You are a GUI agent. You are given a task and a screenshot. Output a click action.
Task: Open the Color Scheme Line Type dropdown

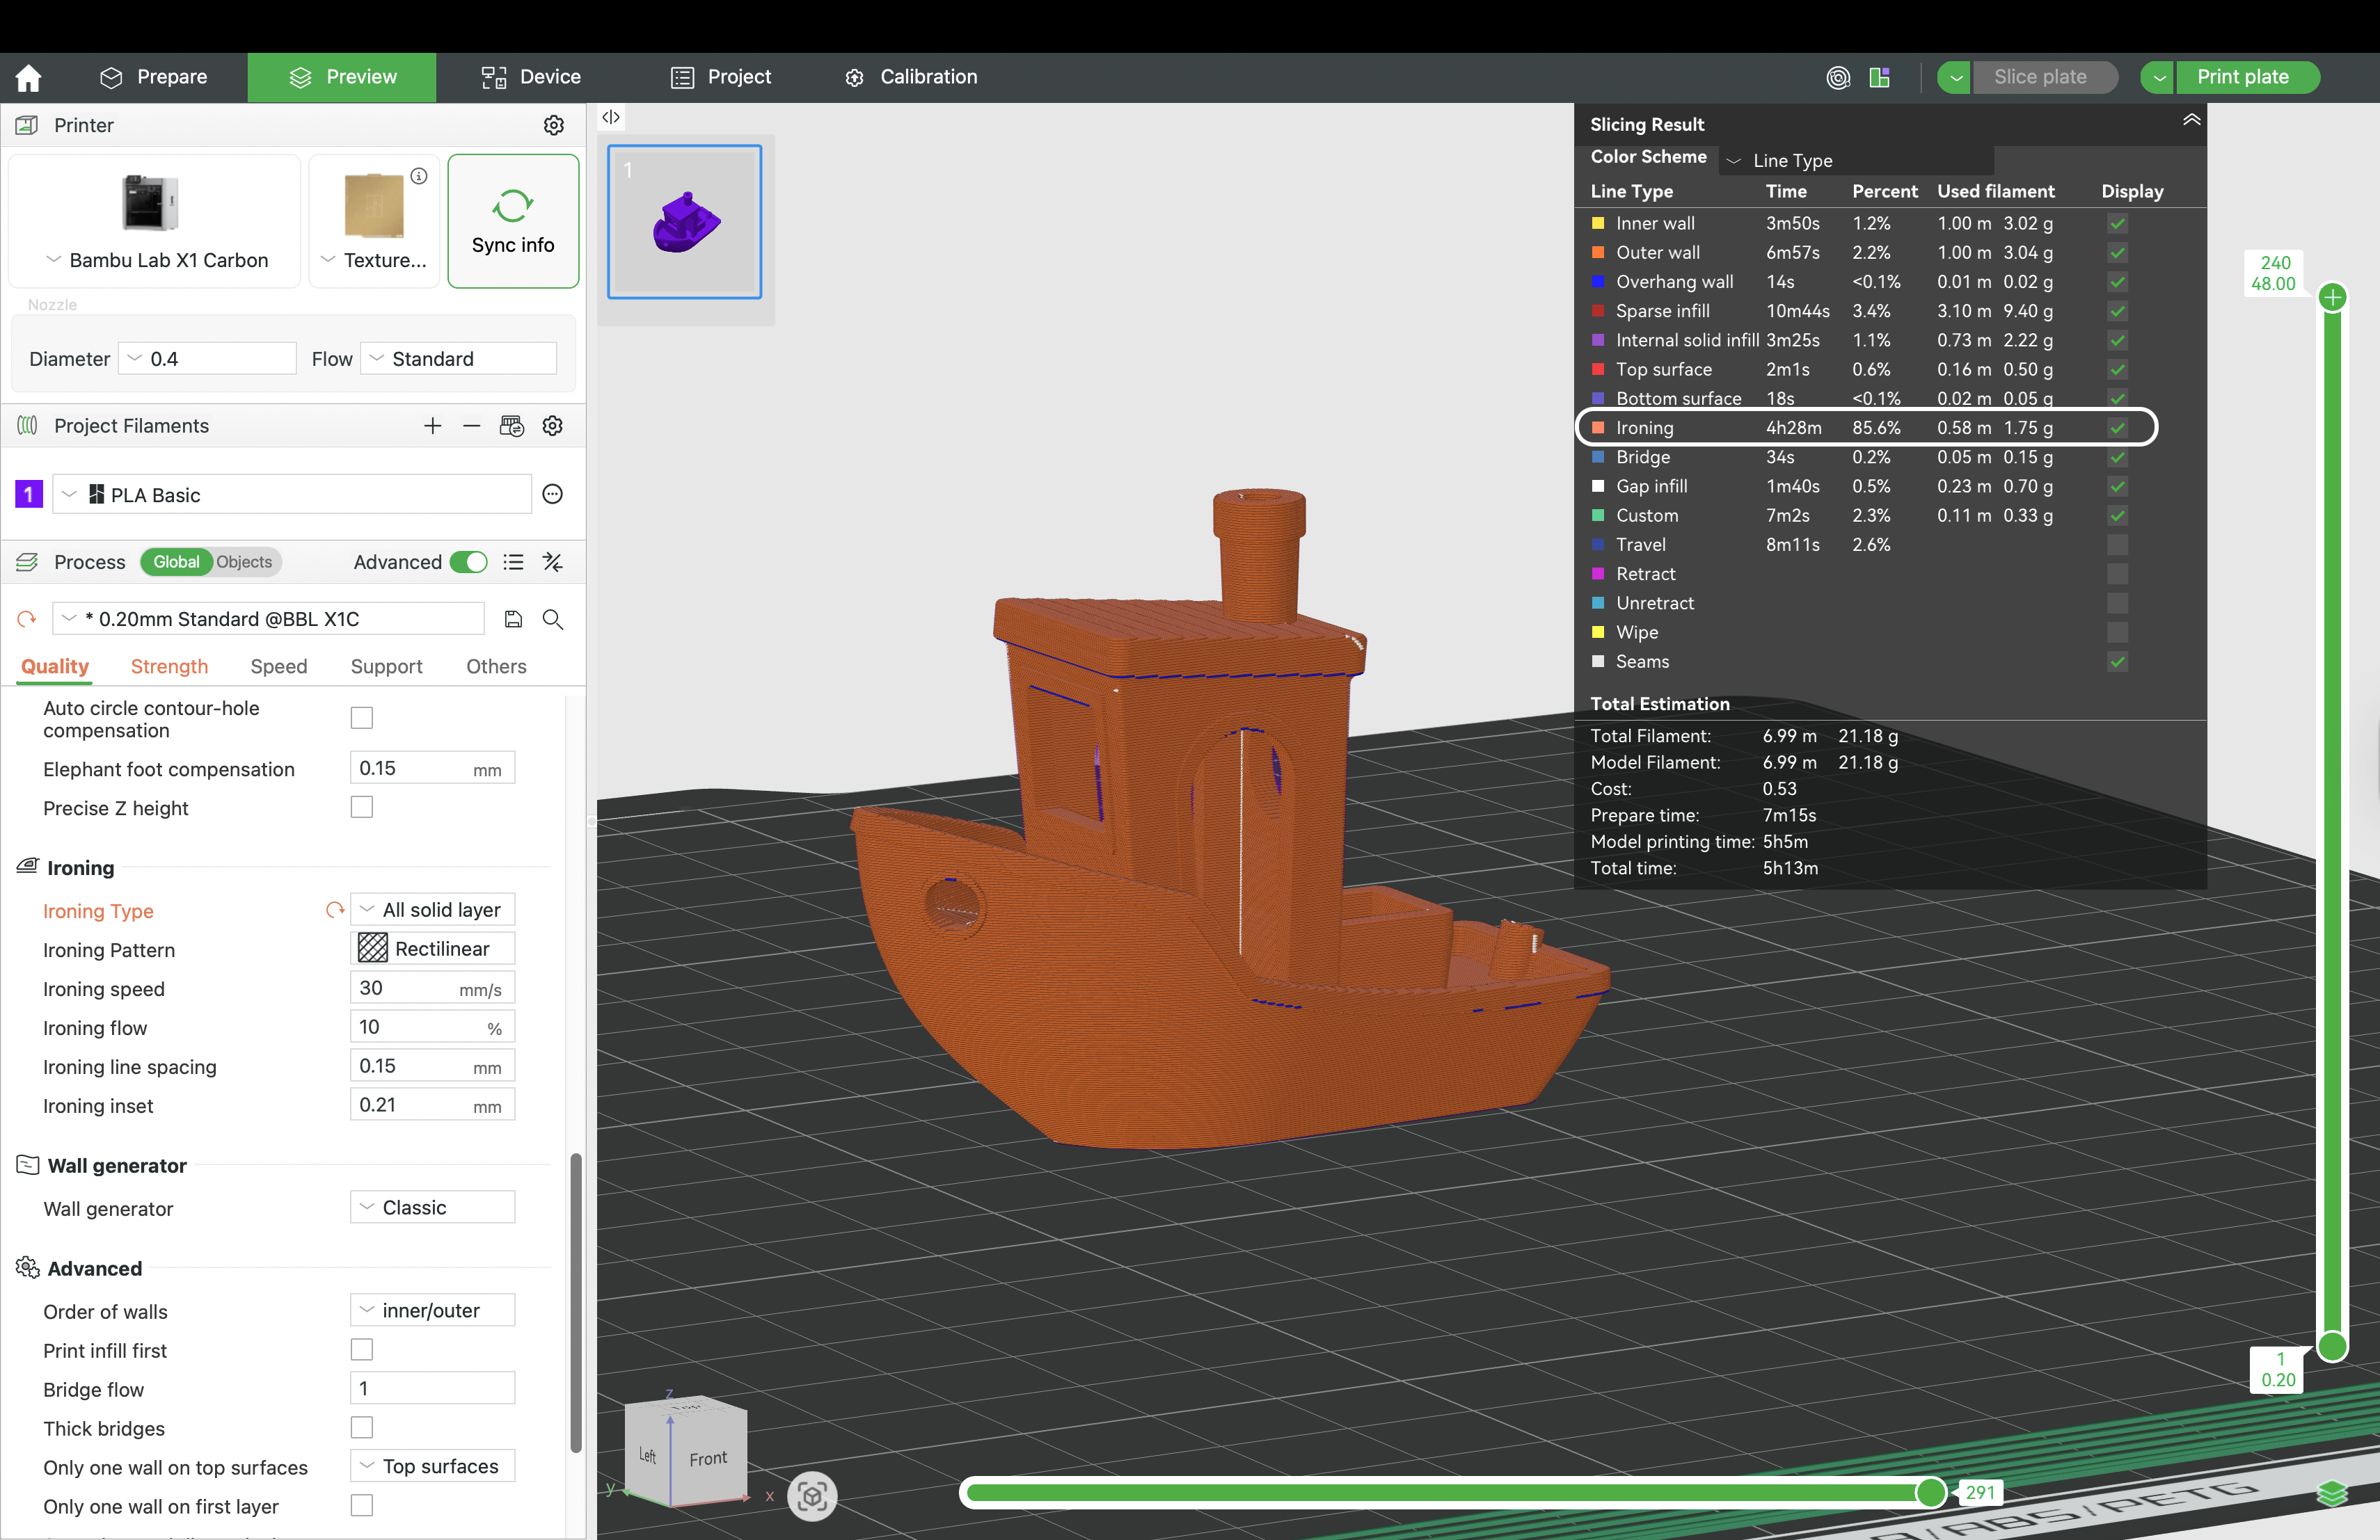pyautogui.click(x=1855, y=160)
